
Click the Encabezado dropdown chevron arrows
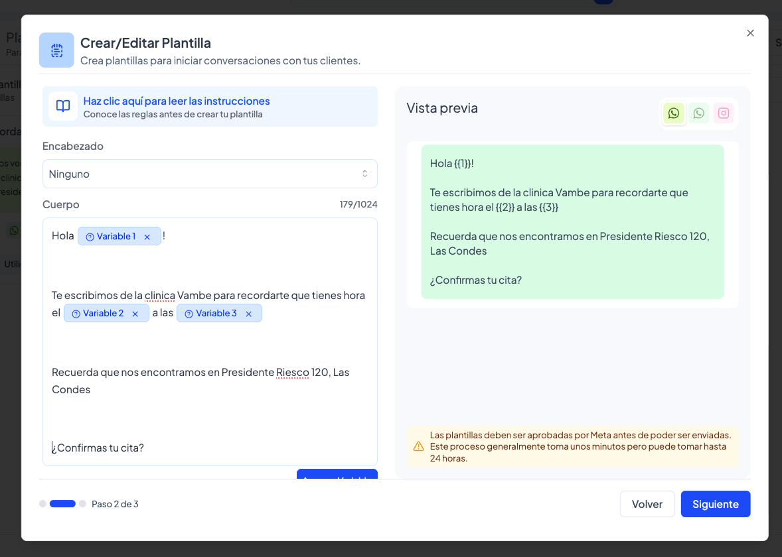pos(364,174)
